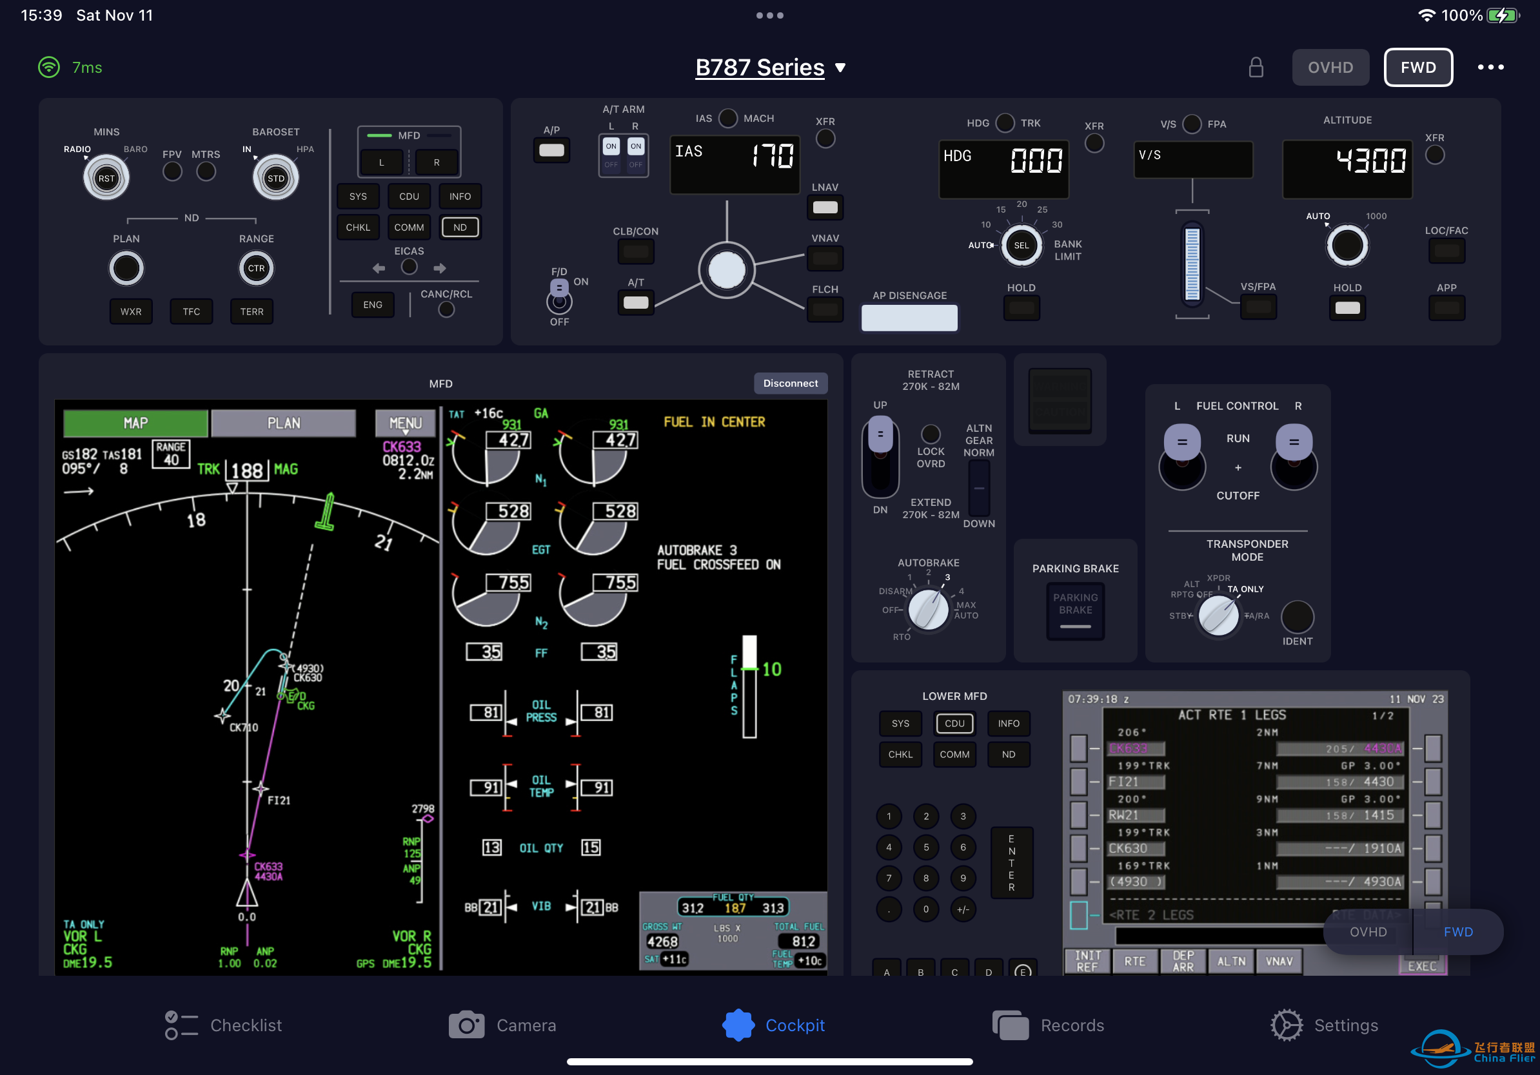The width and height of the screenshot is (1540, 1075).
Task: Rotate the TRANSPONDER MODE knob
Action: pos(1219,615)
